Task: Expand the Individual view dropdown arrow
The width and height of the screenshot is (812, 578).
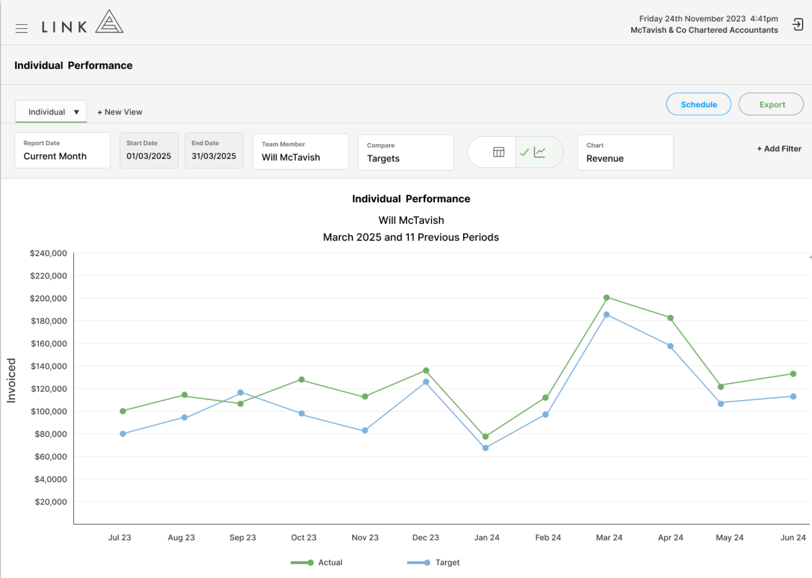Action: click(x=76, y=112)
